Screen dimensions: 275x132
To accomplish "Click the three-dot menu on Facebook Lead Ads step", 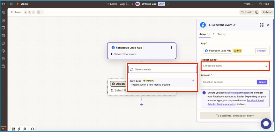I will tap(171, 47).
